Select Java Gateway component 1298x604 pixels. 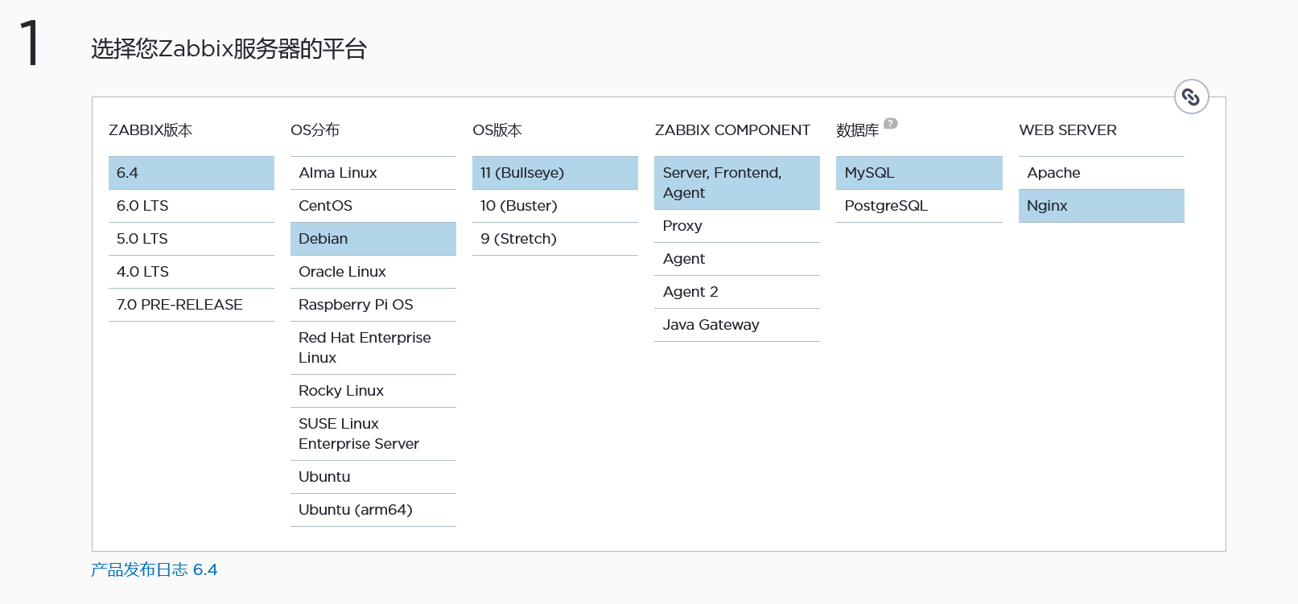tap(736, 325)
